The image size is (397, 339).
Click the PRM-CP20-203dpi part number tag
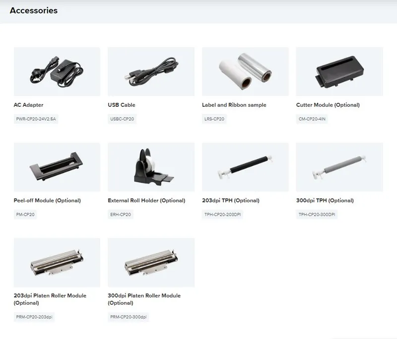[x=34, y=317]
